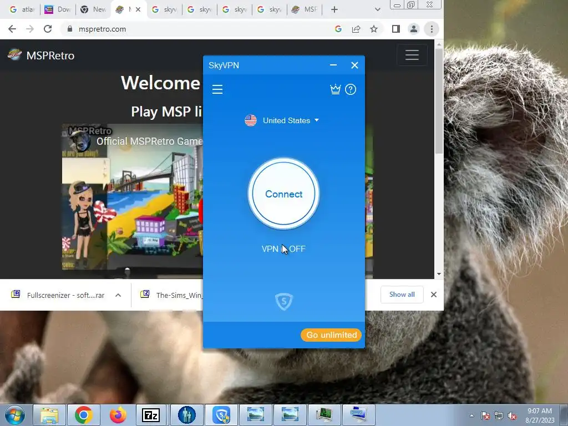Viewport: 568px width, 426px height.
Task: Open the The-Sims_Win download item
Action: pos(171,295)
